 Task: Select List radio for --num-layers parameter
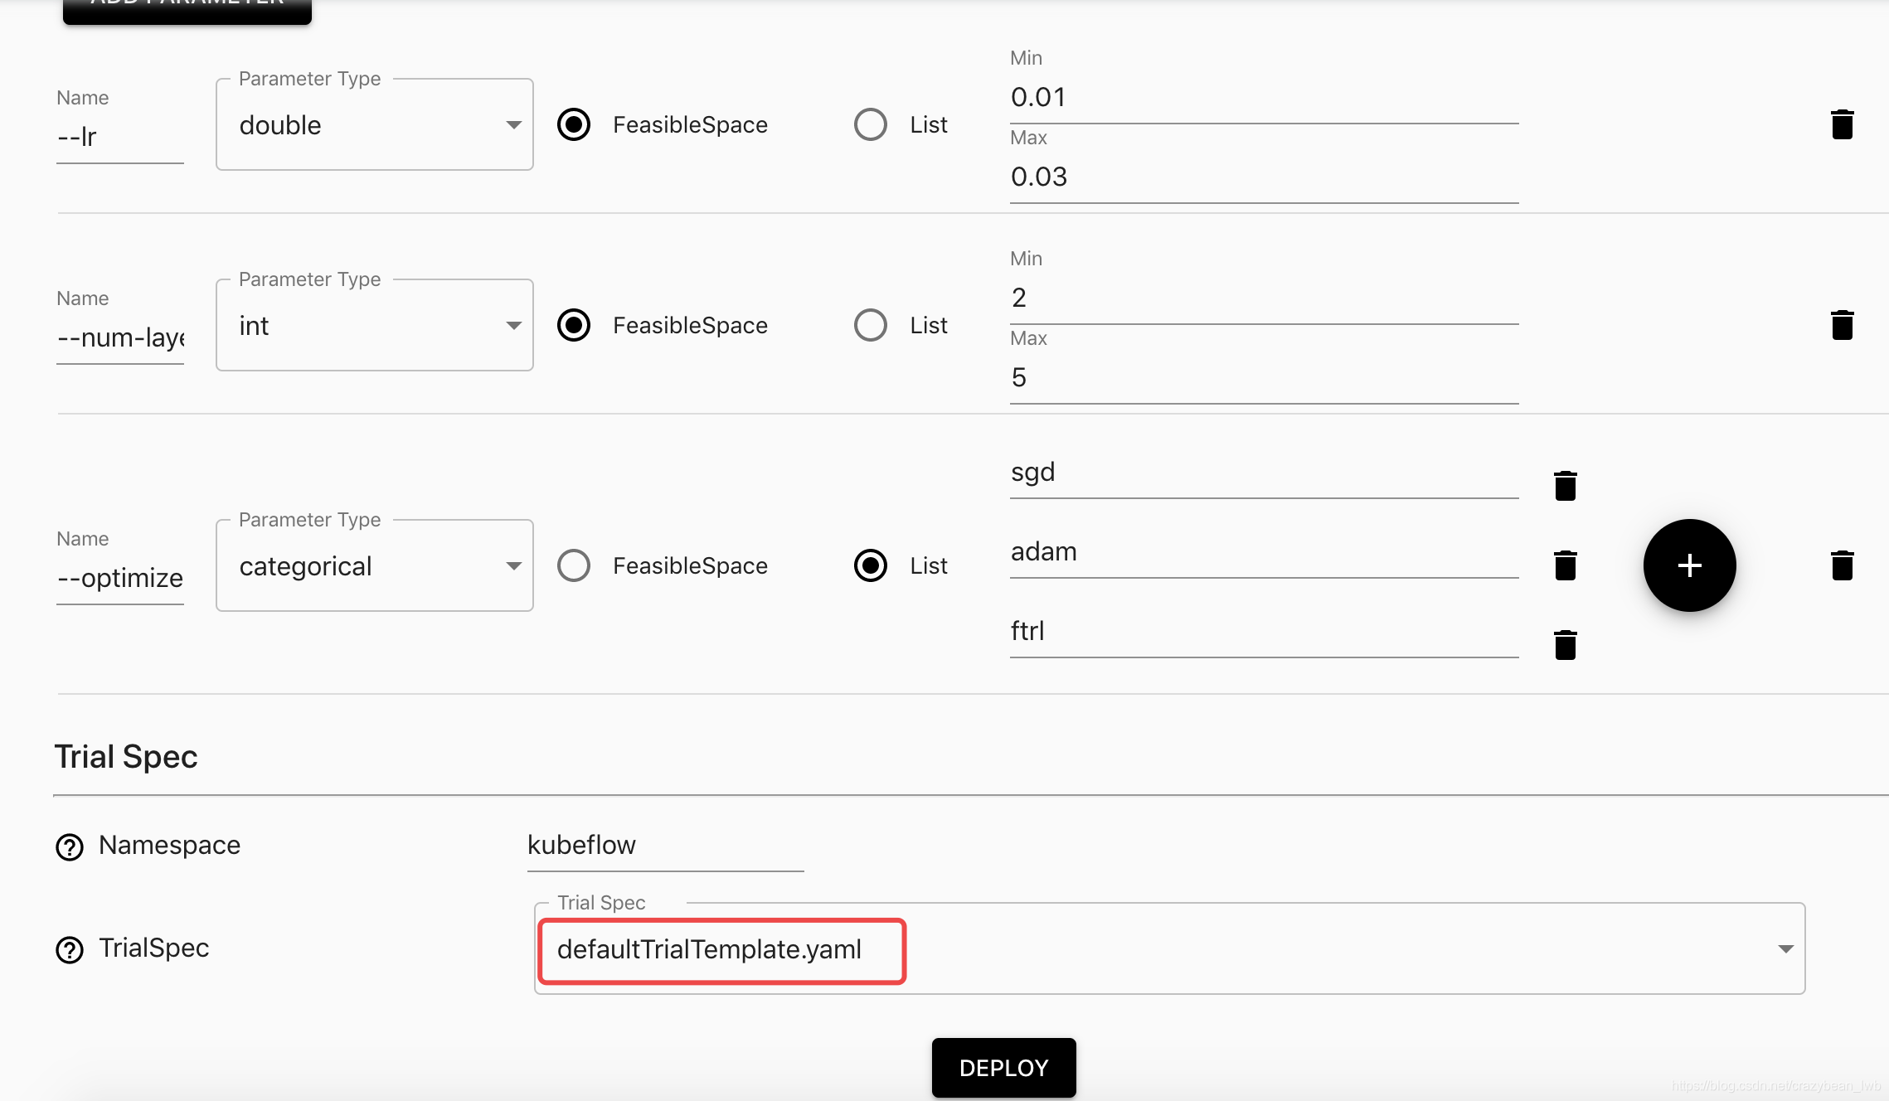tap(869, 323)
